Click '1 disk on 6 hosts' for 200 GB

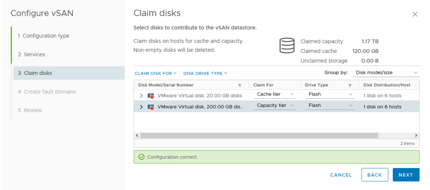(x=382, y=107)
